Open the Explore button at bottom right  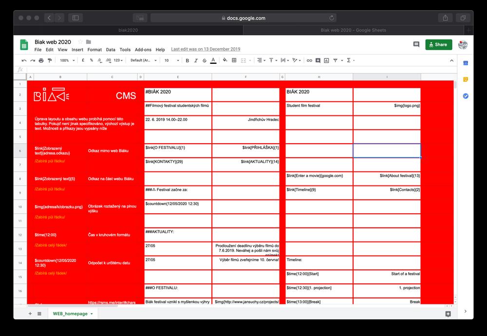(x=448, y=314)
